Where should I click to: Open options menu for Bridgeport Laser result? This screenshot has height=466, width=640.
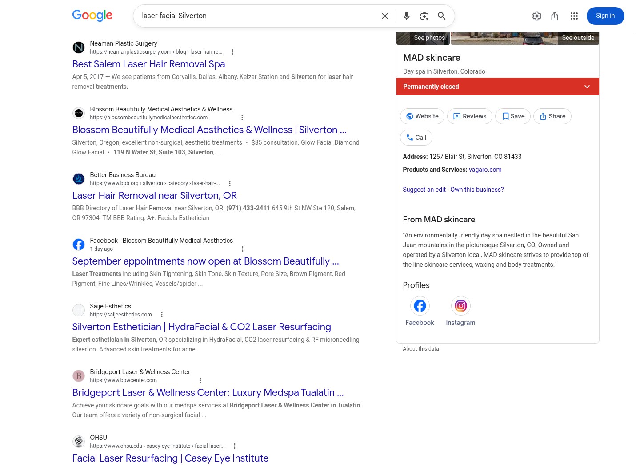(x=200, y=380)
